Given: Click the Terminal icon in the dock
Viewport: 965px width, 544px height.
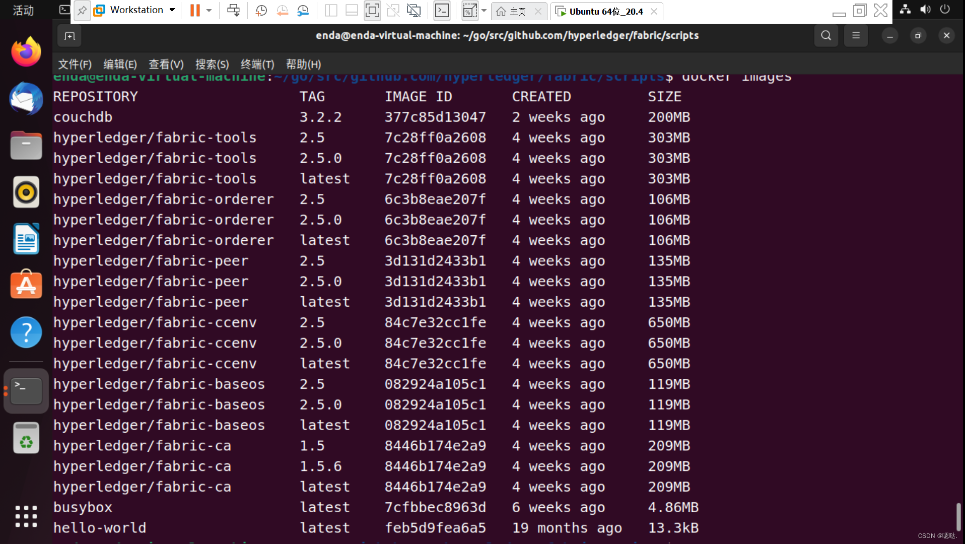Looking at the screenshot, I should coord(26,391).
